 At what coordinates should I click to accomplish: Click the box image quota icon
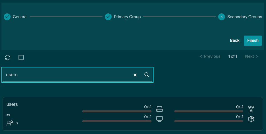251,119
